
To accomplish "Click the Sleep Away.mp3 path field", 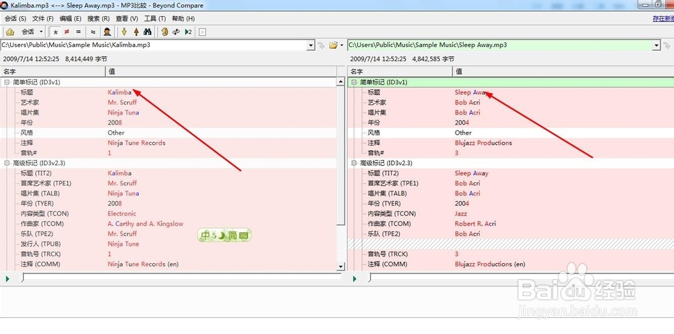I will pyautogui.click(x=500, y=44).
